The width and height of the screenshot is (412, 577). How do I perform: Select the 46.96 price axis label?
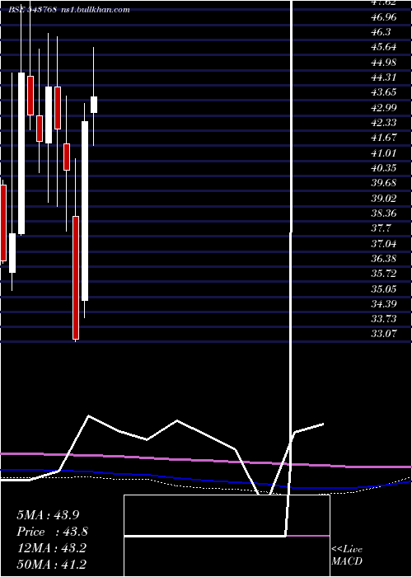point(384,17)
